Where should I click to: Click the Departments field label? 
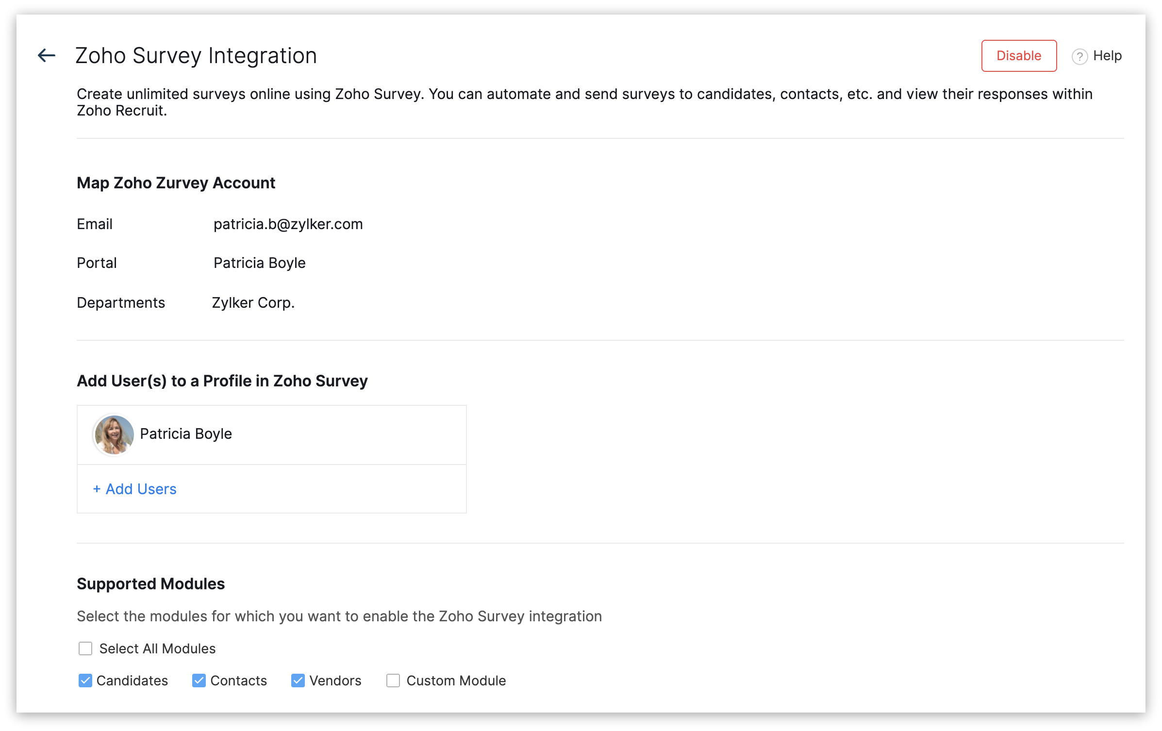pos(121,303)
